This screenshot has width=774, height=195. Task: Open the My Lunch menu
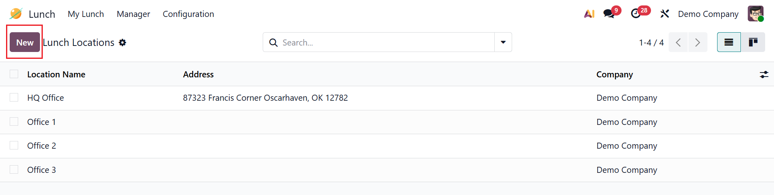click(86, 14)
